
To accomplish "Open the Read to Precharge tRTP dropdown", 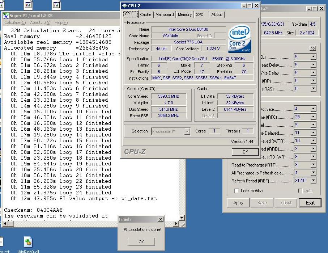I will tap(313, 165).
